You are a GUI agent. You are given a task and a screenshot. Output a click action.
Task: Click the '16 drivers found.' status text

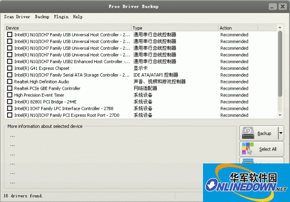23,196
